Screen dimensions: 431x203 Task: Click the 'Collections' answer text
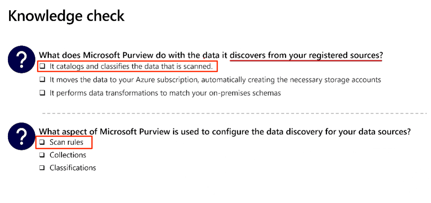point(68,155)
